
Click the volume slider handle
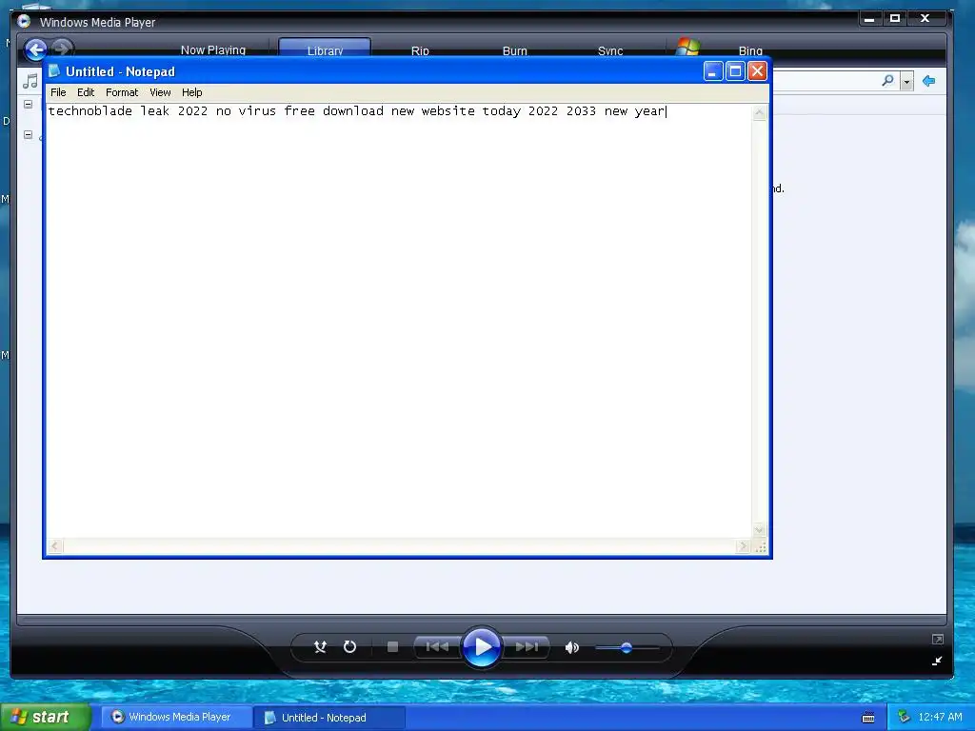[x=627, y=647]
